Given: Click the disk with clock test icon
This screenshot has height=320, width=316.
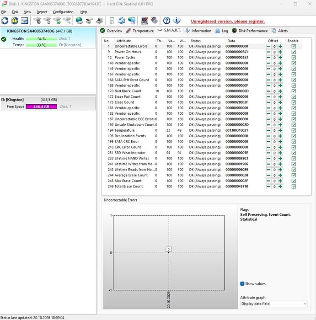Looking at the screenshot, I should click(47, 21).
